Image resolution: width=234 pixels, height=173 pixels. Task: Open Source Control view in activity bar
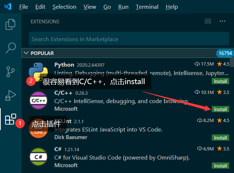coord(11,72)
